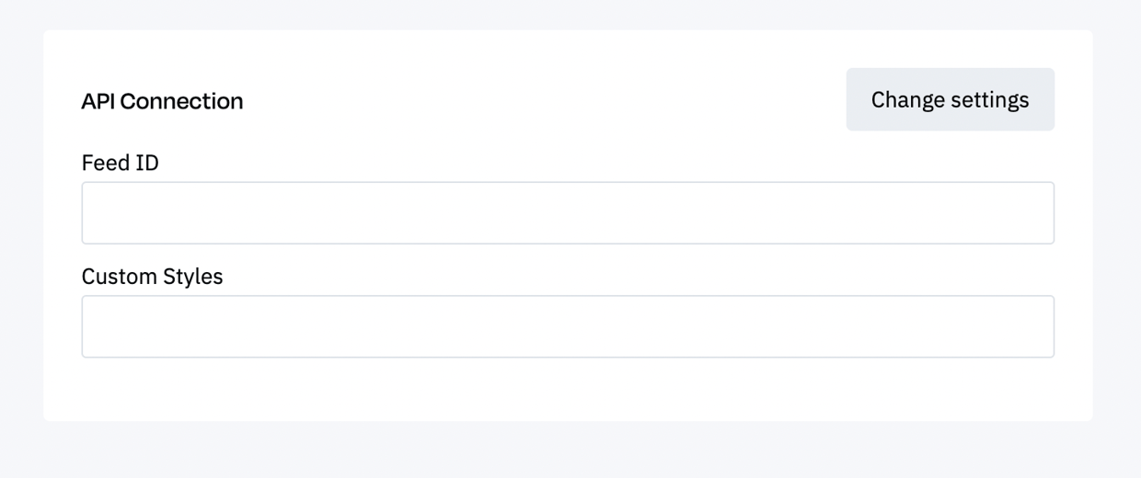Click inside the empty Custom Styles textbox
The image size is (1141, 478).
click(568, 326)
